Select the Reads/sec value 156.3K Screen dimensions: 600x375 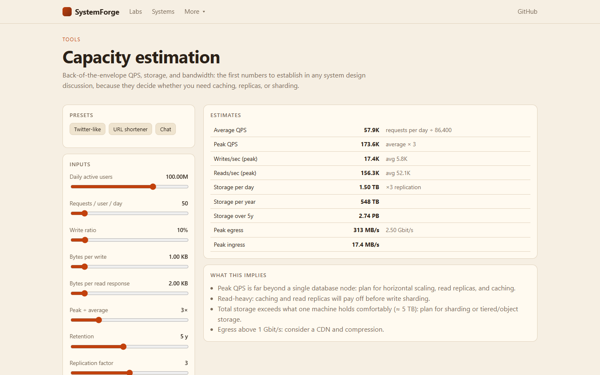click(x=370, y=173)
